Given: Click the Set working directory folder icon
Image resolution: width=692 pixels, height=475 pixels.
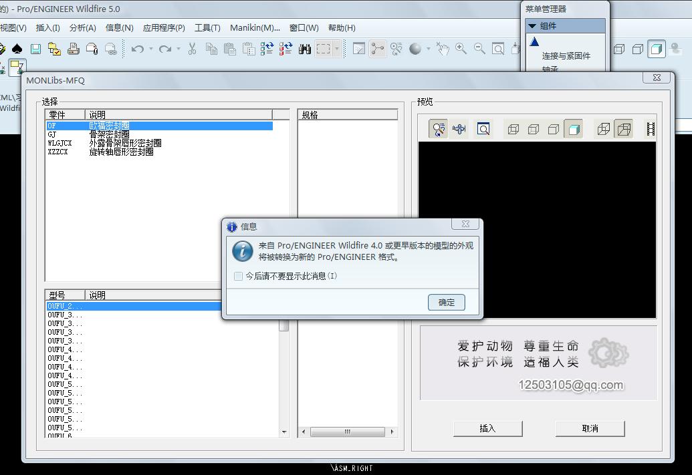Looking at the screenshot, I should [x=54, y=49].
